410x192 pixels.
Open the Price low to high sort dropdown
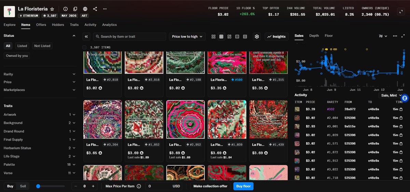click(187, 36)
